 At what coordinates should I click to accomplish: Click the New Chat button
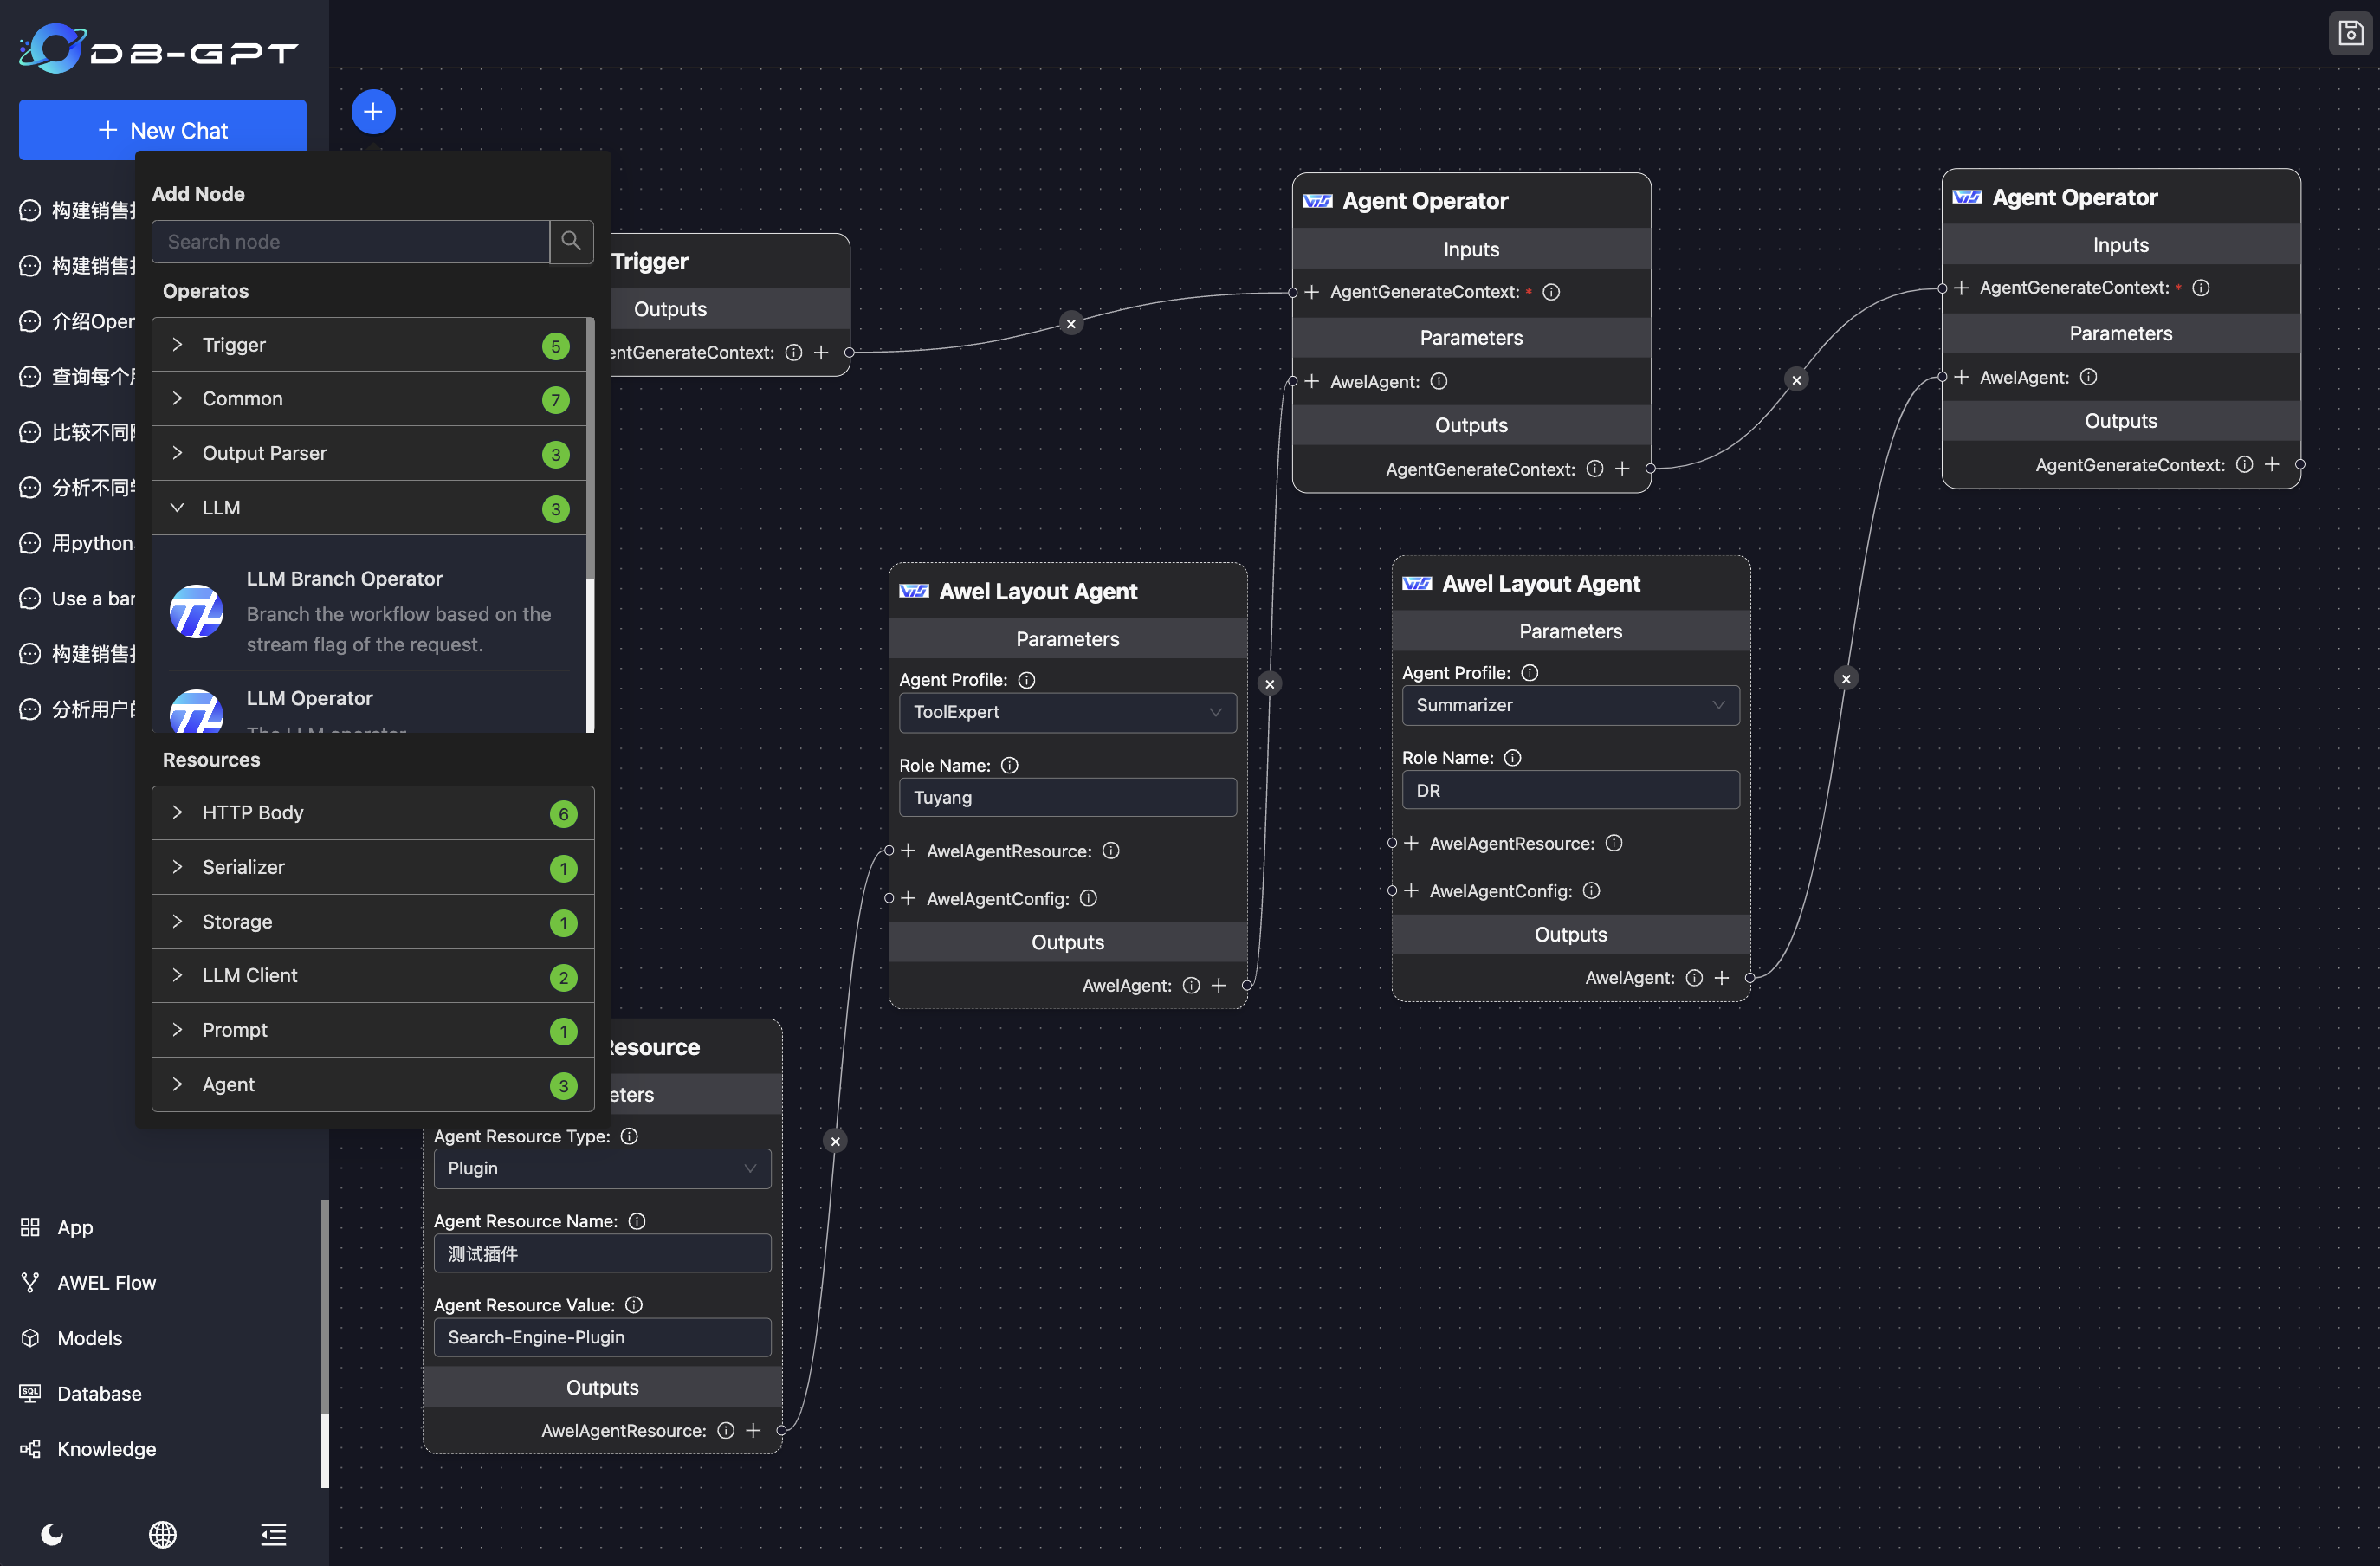(163, 130)
